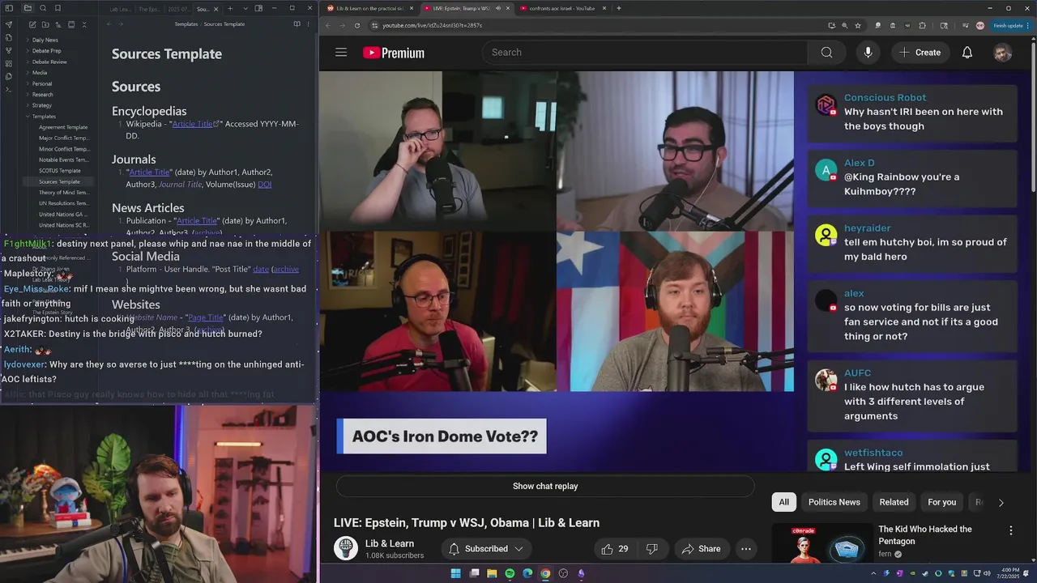Screen dimensions: 1037x583
Task: Open Obsidian tab list dropdown chevron
Action: point(245,8)
